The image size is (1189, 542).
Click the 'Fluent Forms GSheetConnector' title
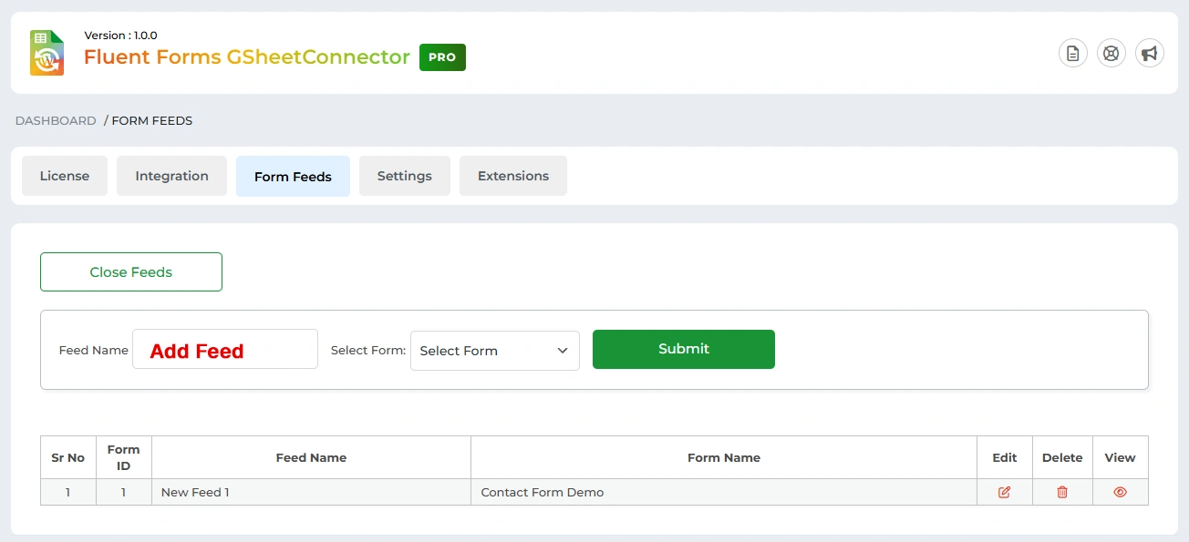[x=247, y=56]
